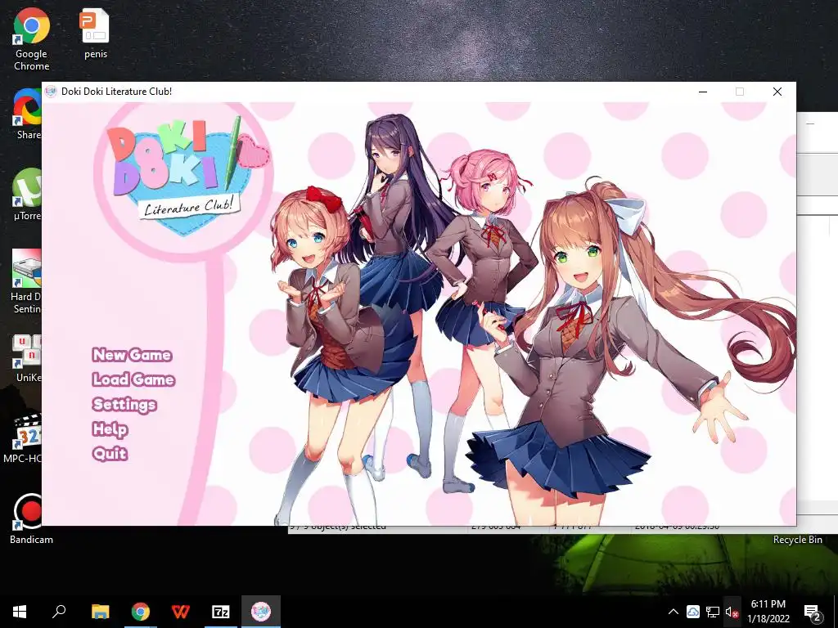Minimize the Doki Doki Literature Club window
The image size is (838, 628).
click(x=703, y=92)
